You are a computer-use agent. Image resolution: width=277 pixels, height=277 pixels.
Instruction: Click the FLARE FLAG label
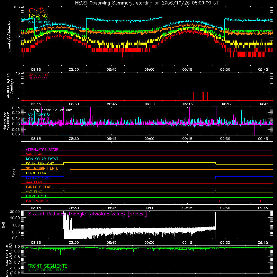tap(36, 173)
